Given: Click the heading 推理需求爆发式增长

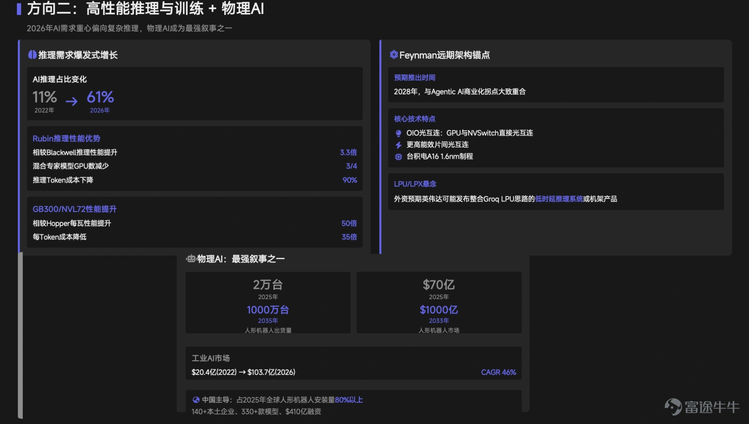Looking at the screenshot, I should tap(78, 55).
